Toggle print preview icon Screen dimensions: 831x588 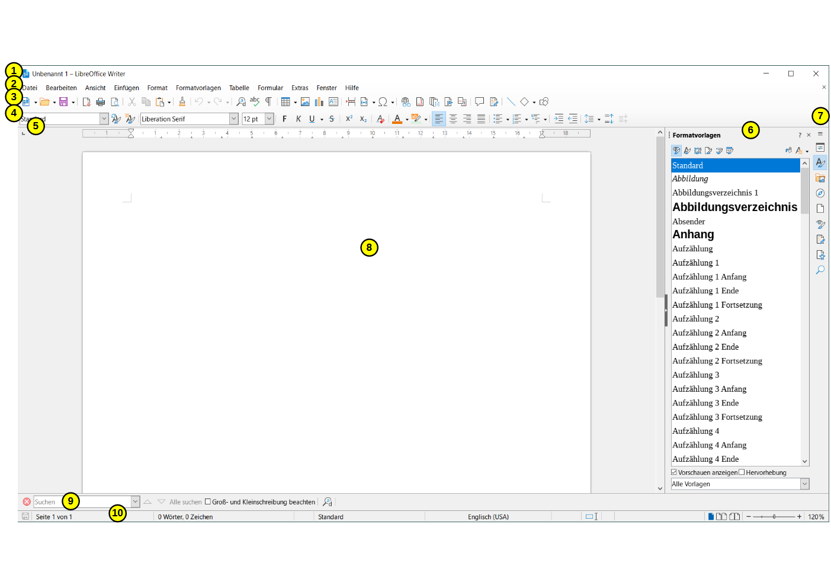point(115,102)
